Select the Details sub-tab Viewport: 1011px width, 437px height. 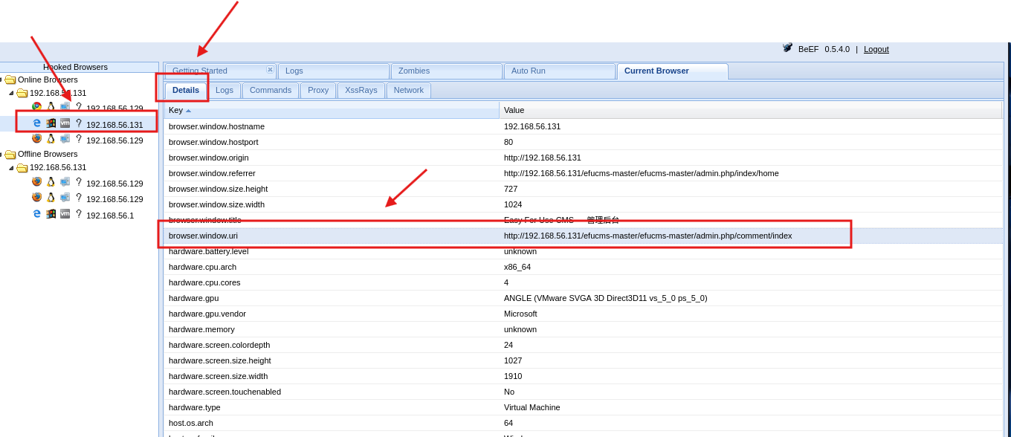tap(186, 90)
